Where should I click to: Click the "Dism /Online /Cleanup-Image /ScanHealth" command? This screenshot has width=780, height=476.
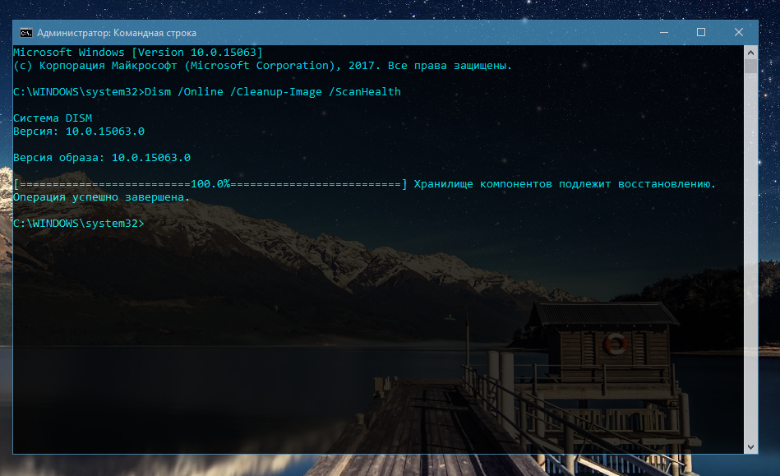click(273, 91)
